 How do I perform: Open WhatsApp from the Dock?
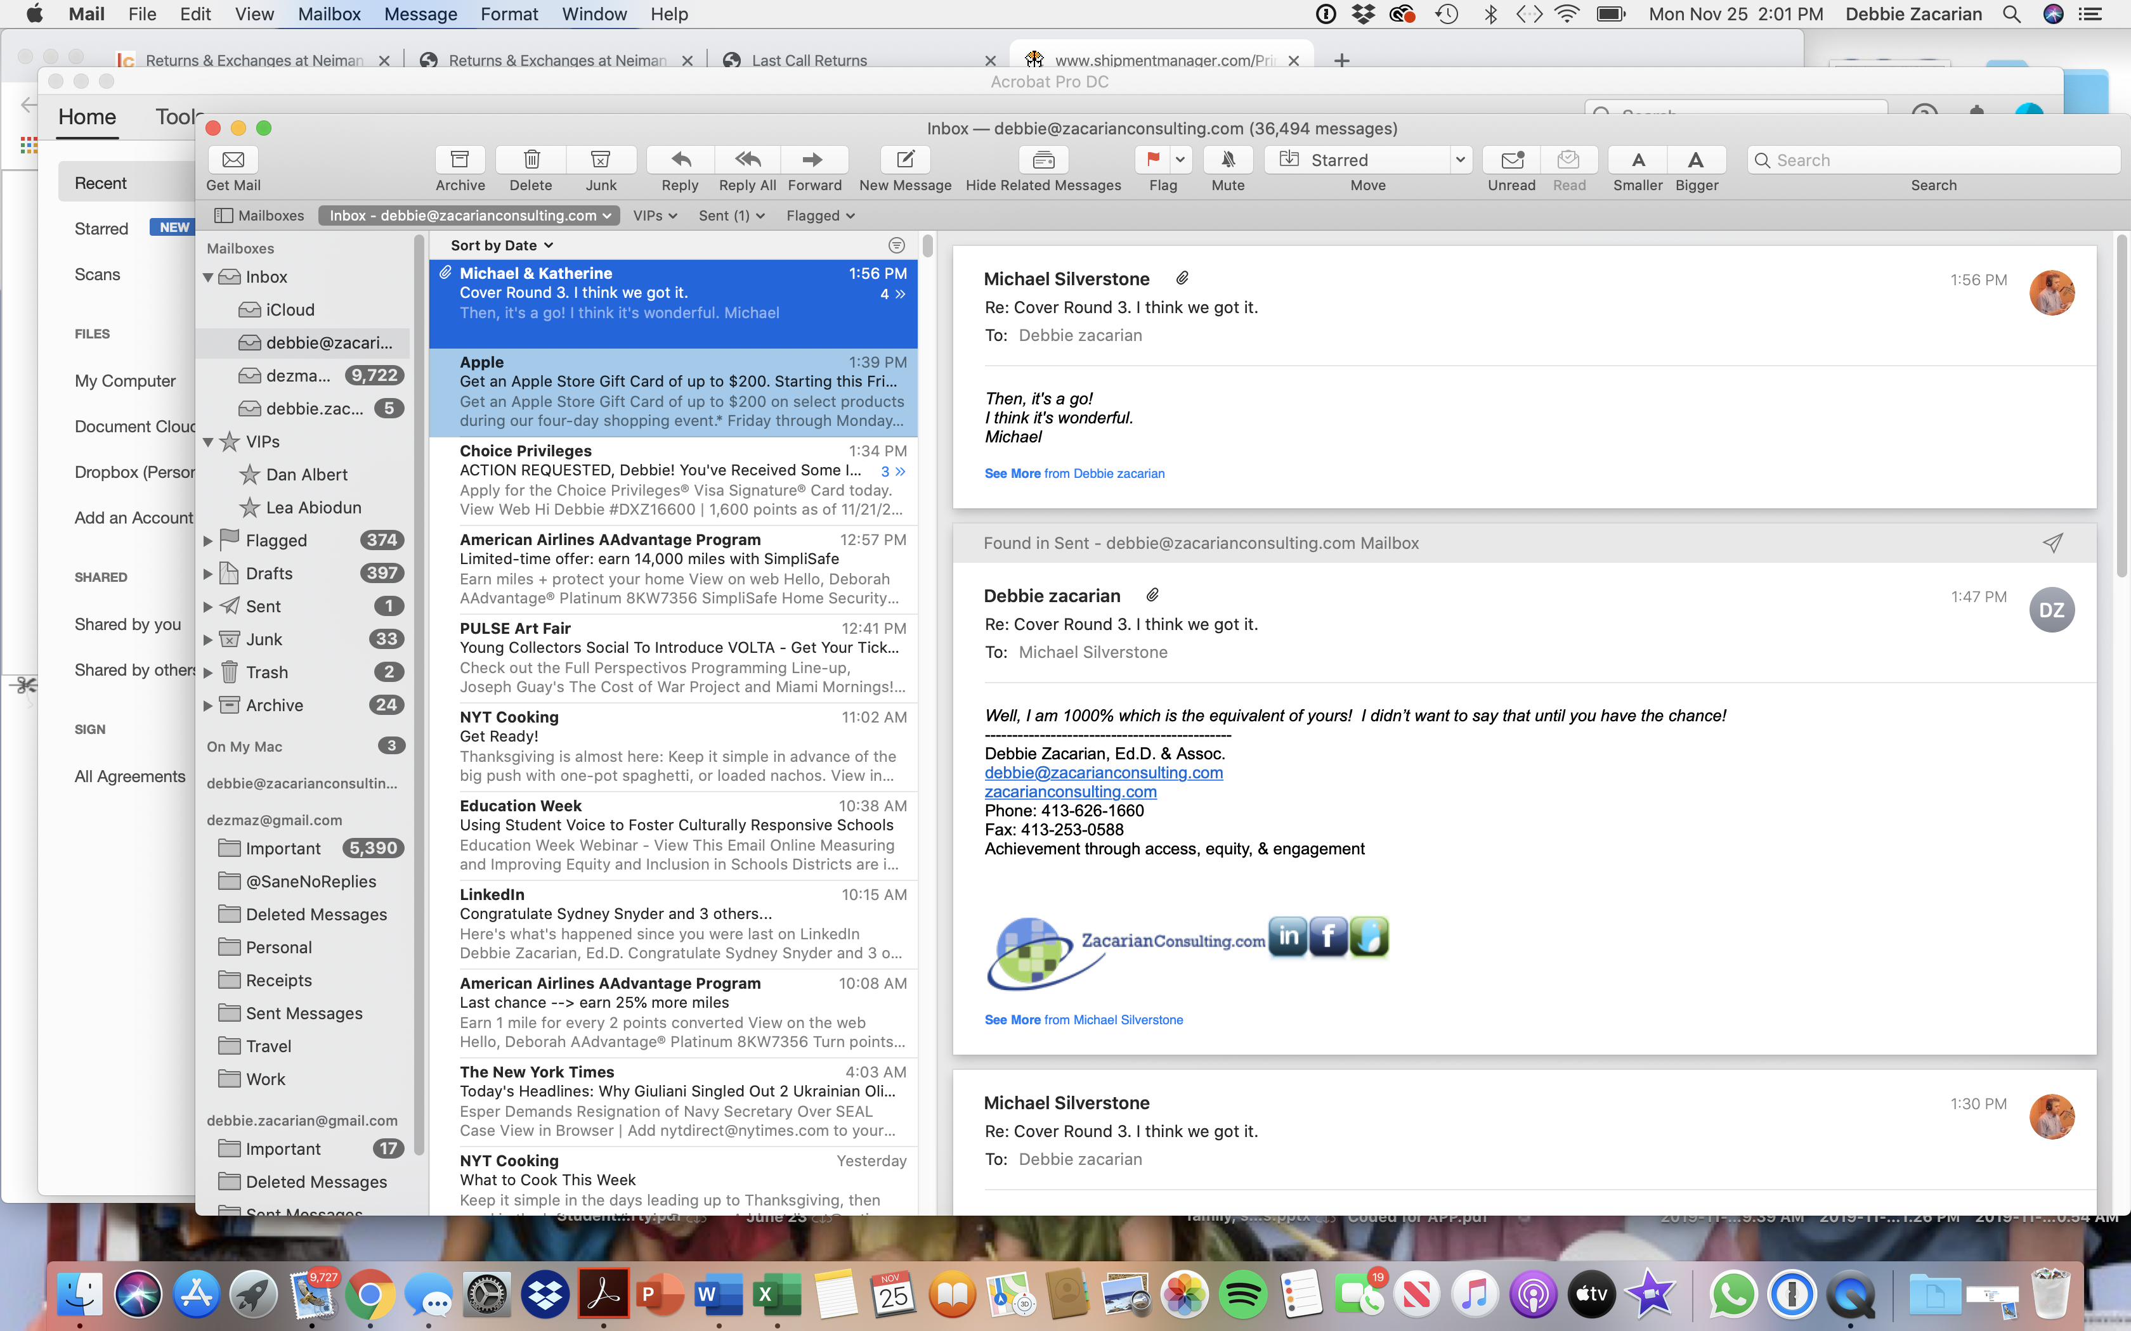click(x=1733, y=1294)
